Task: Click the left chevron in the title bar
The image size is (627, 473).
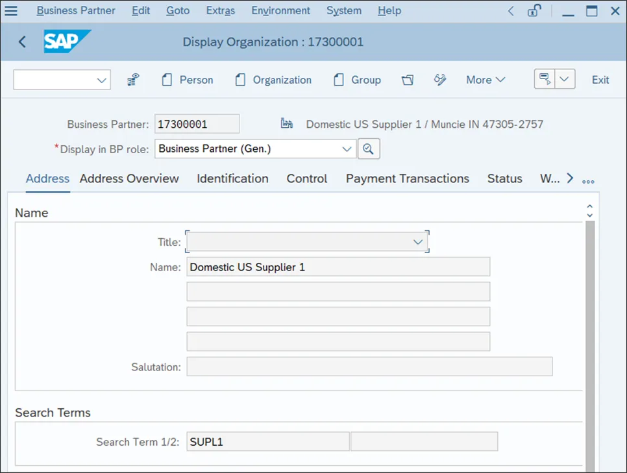Action: (x=511, y=11)
